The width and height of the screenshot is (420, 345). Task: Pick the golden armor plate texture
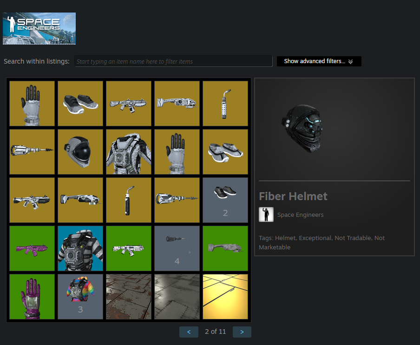[x=225, y=297]
